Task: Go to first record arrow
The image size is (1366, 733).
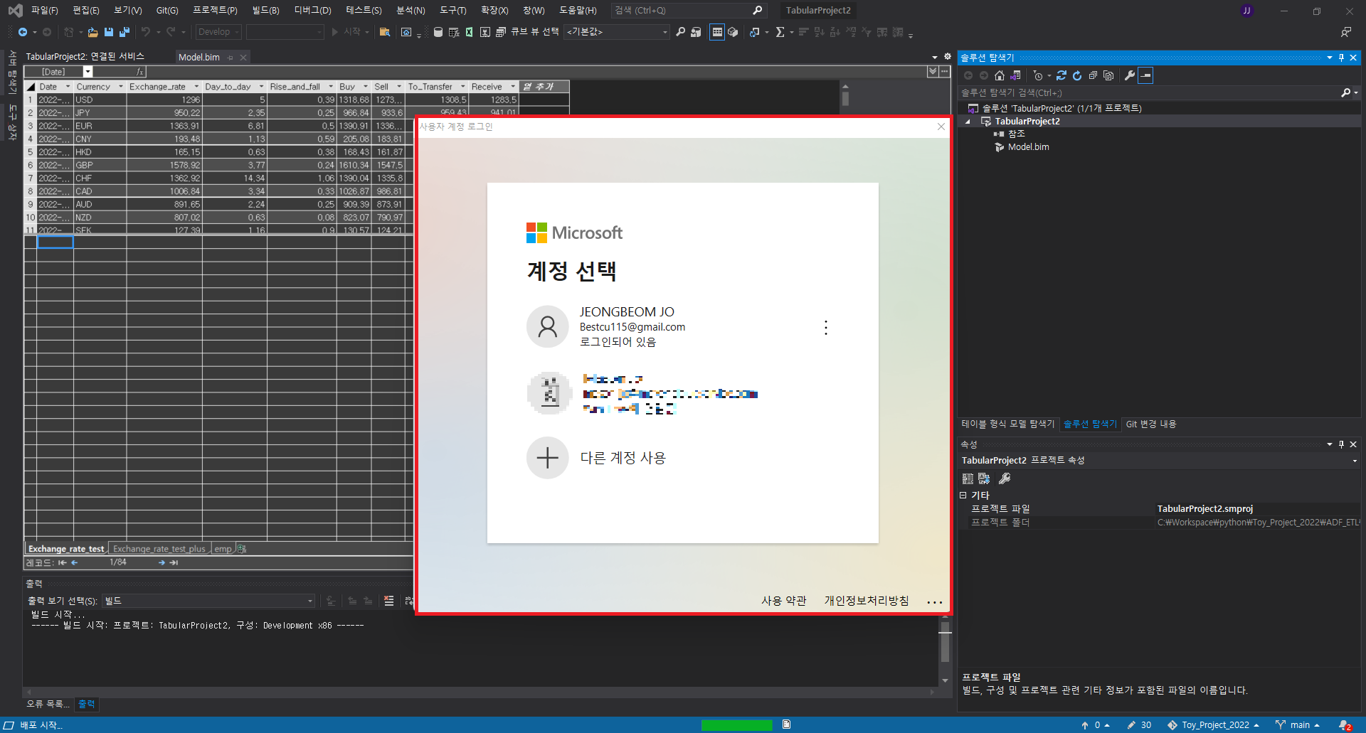Action: click(63, 562)
